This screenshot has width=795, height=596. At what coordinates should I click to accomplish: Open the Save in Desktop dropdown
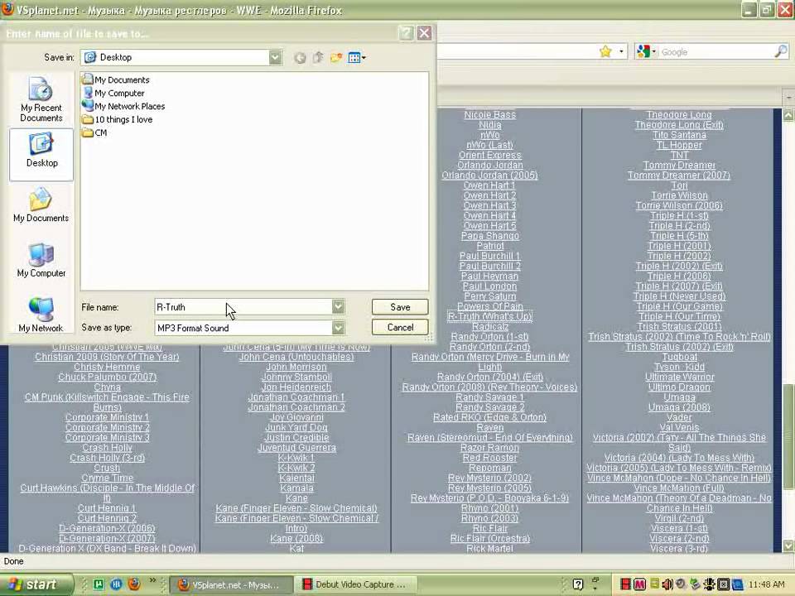coord(275,57)
